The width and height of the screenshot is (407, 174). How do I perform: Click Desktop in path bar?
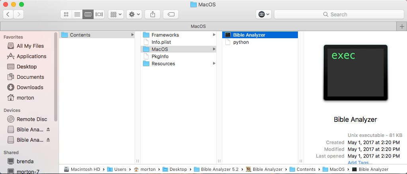pos(175,169)
